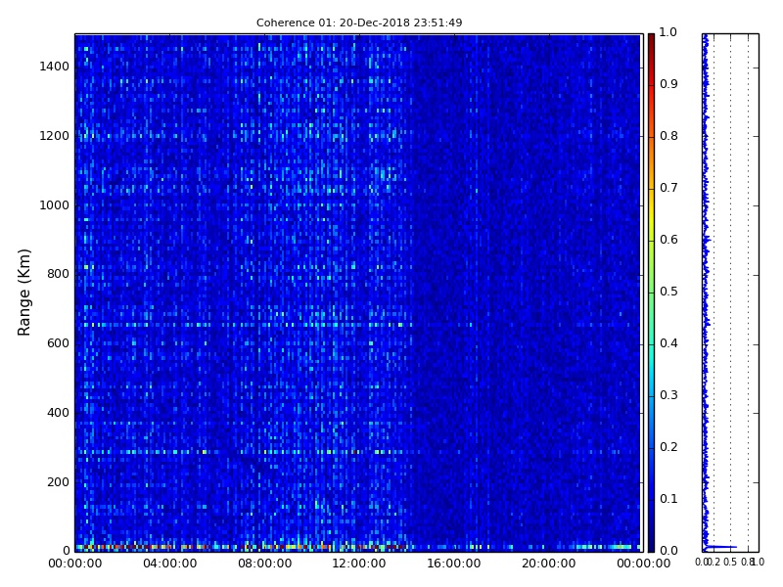Click the 1200 range tick label
This screenshot has width=783, height=587.
point(55,136)
